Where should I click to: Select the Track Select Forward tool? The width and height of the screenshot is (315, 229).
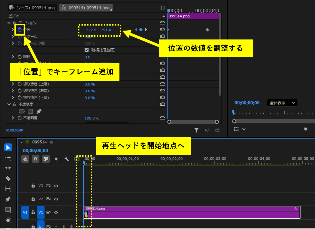[x=8, y=158]
